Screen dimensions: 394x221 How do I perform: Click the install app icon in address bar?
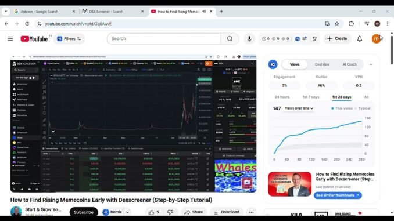pyautogui.click(x=327, y=24)
